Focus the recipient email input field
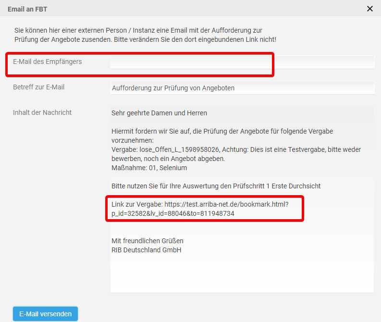The image size is (381, 322). [242, 62]
